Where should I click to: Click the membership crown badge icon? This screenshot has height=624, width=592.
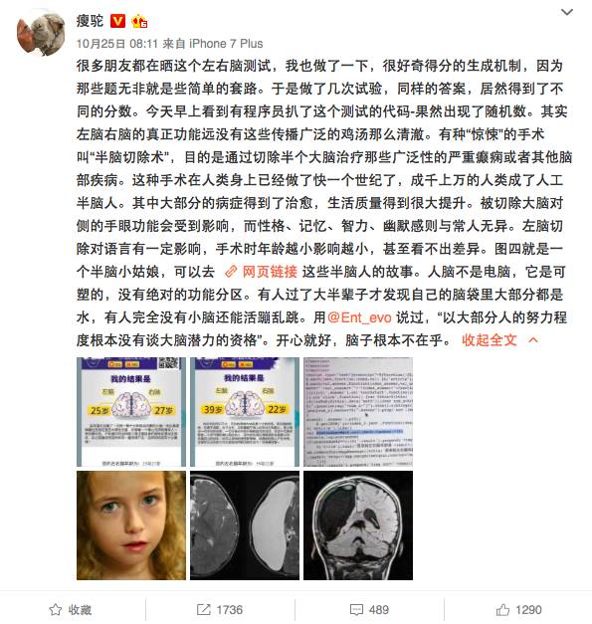click(139, 21)
